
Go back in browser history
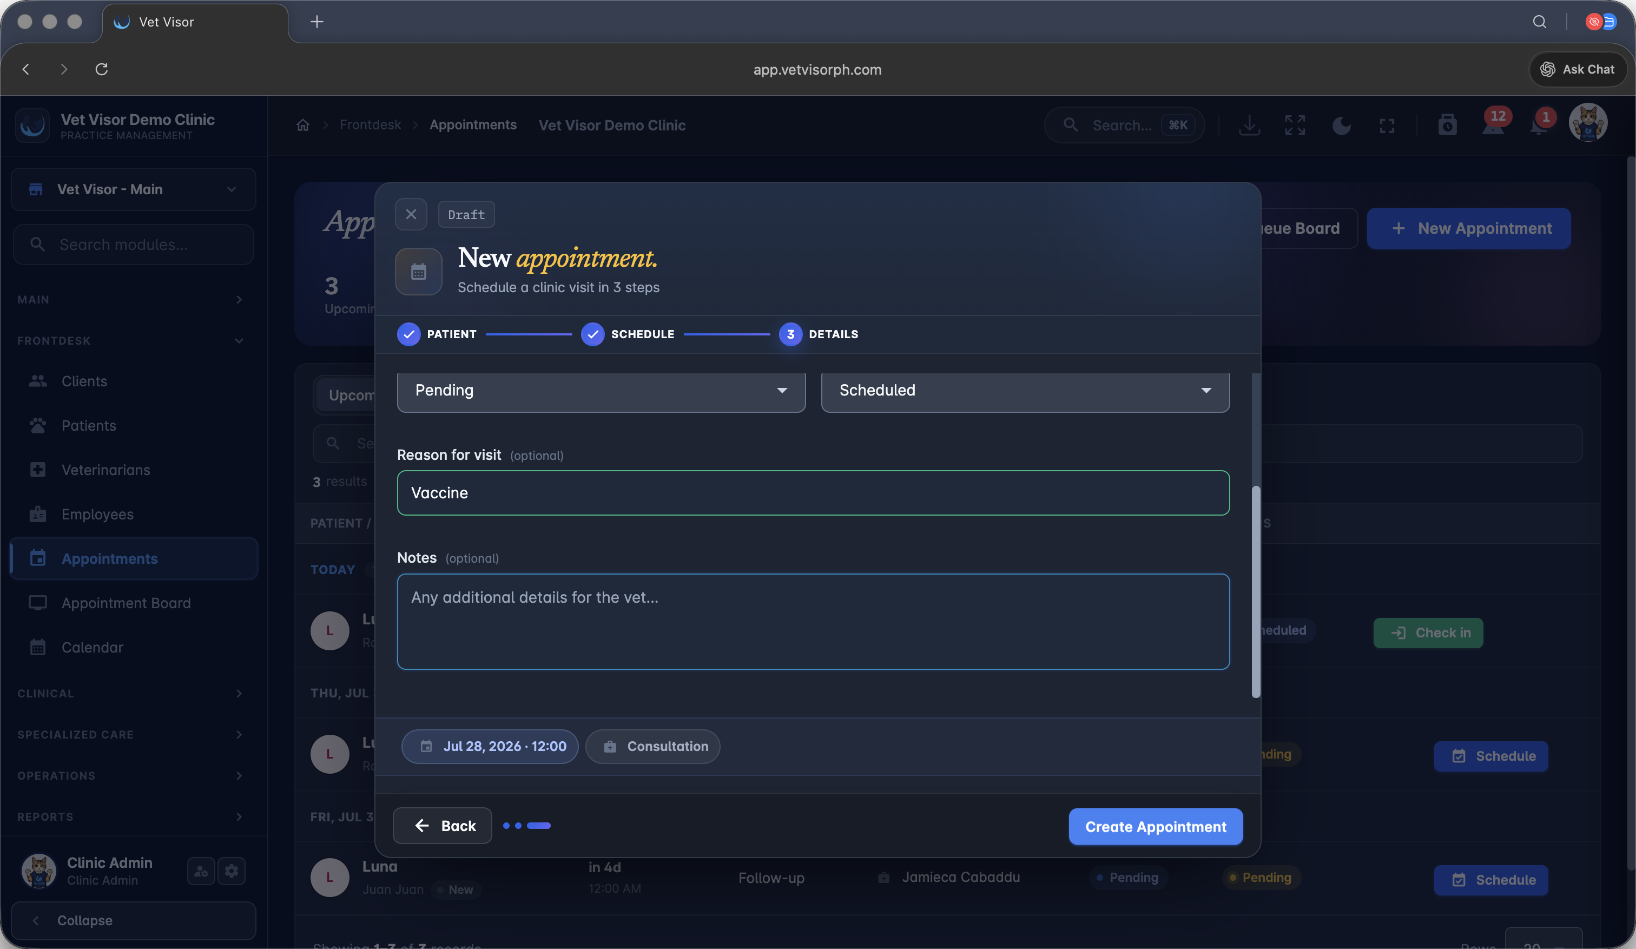click(26, 69)
